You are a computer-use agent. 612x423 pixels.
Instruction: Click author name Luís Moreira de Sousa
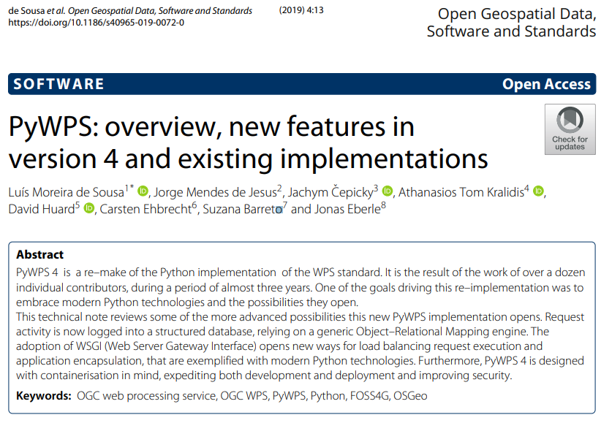click(67, 192)
